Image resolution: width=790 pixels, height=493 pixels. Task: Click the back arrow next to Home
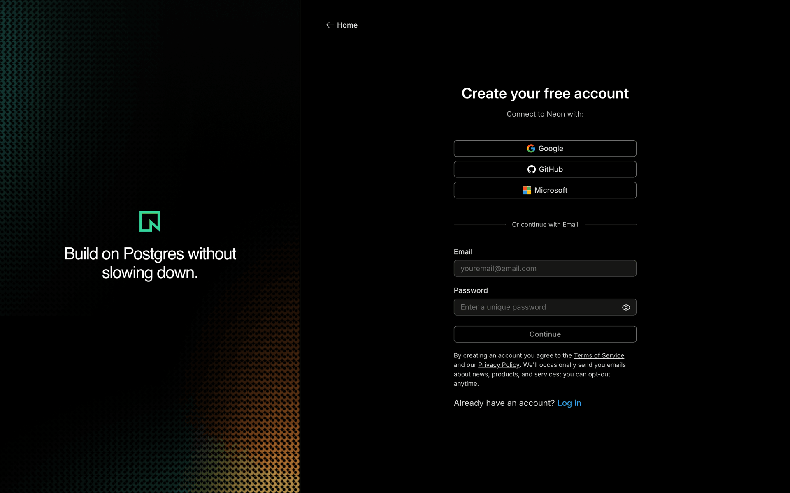[330, 25]
